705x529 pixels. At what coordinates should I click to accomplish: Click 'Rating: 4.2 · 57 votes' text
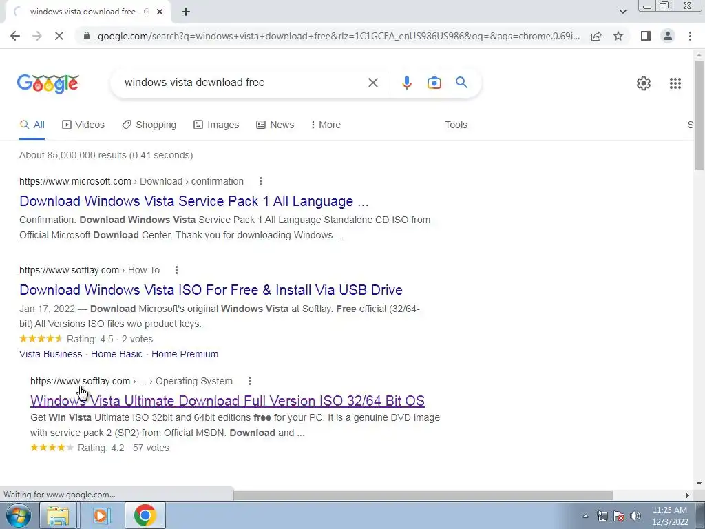pos(123,448)
